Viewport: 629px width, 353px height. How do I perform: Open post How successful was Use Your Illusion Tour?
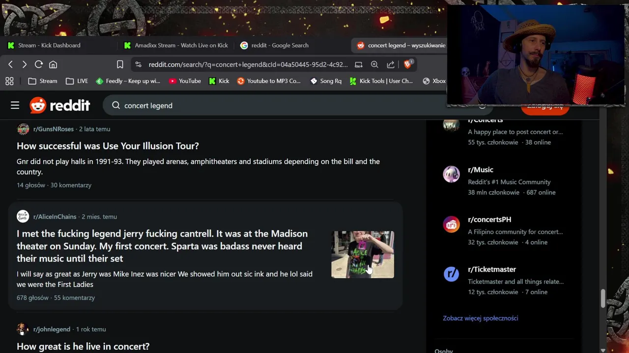pos(108,146)
